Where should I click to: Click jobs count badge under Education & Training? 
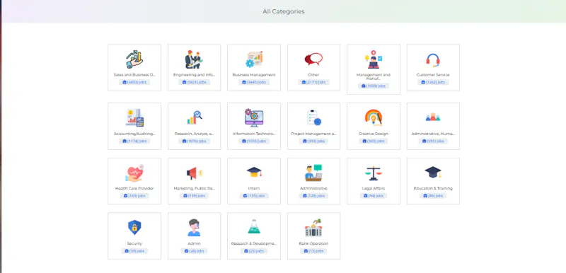pyautogui.click(x=433, y=196)
